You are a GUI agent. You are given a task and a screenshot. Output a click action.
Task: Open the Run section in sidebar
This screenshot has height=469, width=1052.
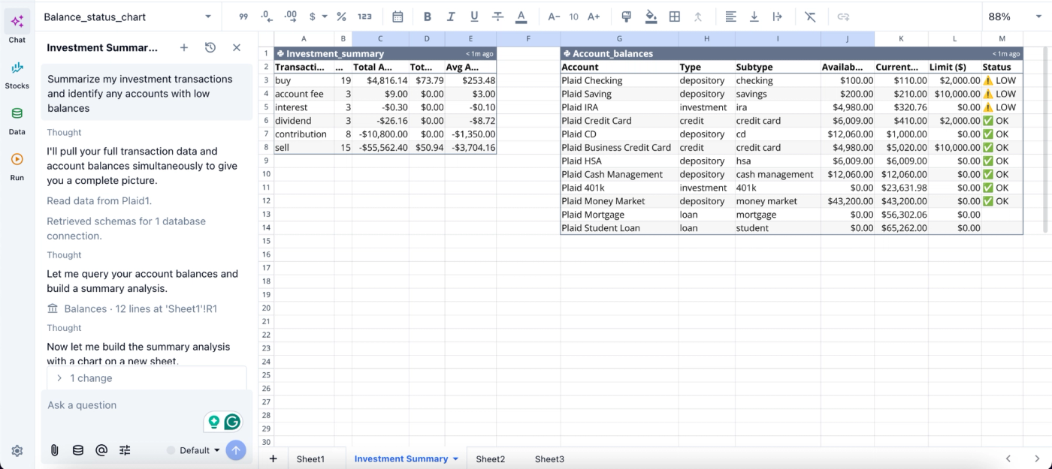coord(17,166)
